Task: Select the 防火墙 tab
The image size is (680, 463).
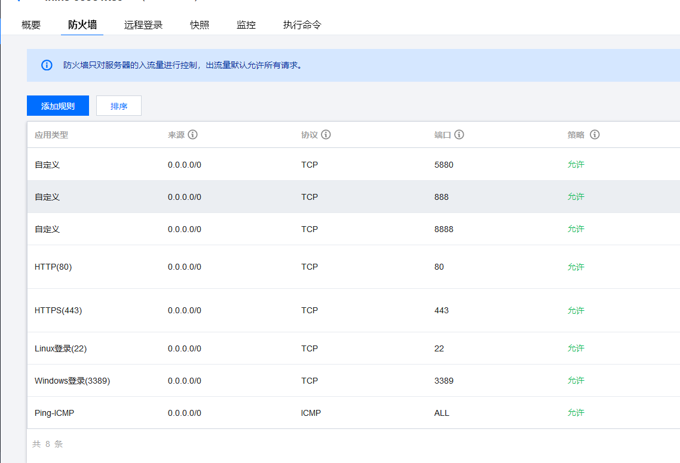Action: [82, 25]
